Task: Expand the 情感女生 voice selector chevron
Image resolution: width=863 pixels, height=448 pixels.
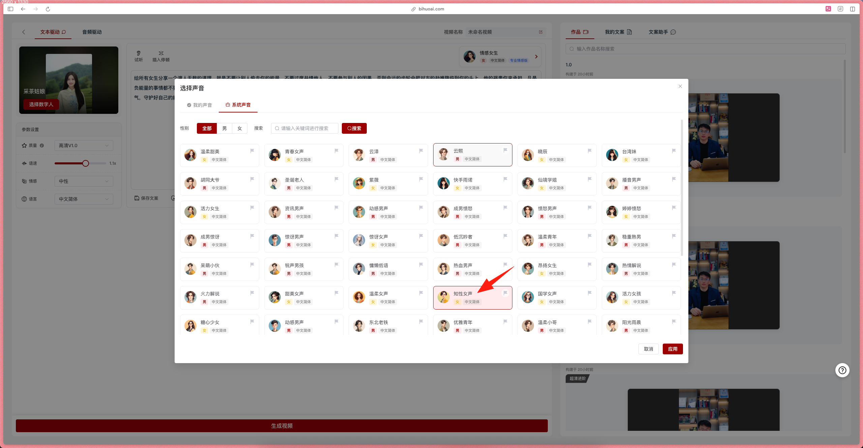Action: pyautogui.click(x=536, y=57)
